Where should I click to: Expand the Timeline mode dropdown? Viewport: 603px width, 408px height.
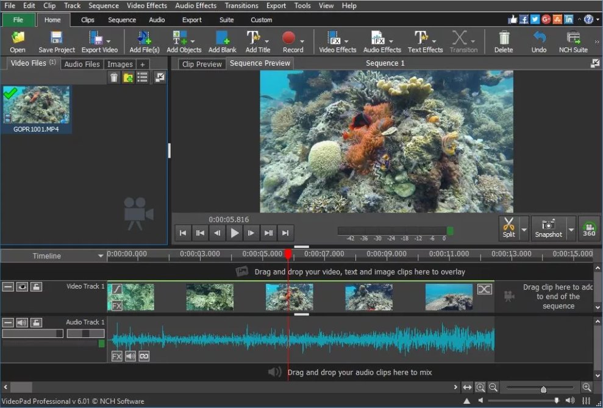[x=101, y=256]
